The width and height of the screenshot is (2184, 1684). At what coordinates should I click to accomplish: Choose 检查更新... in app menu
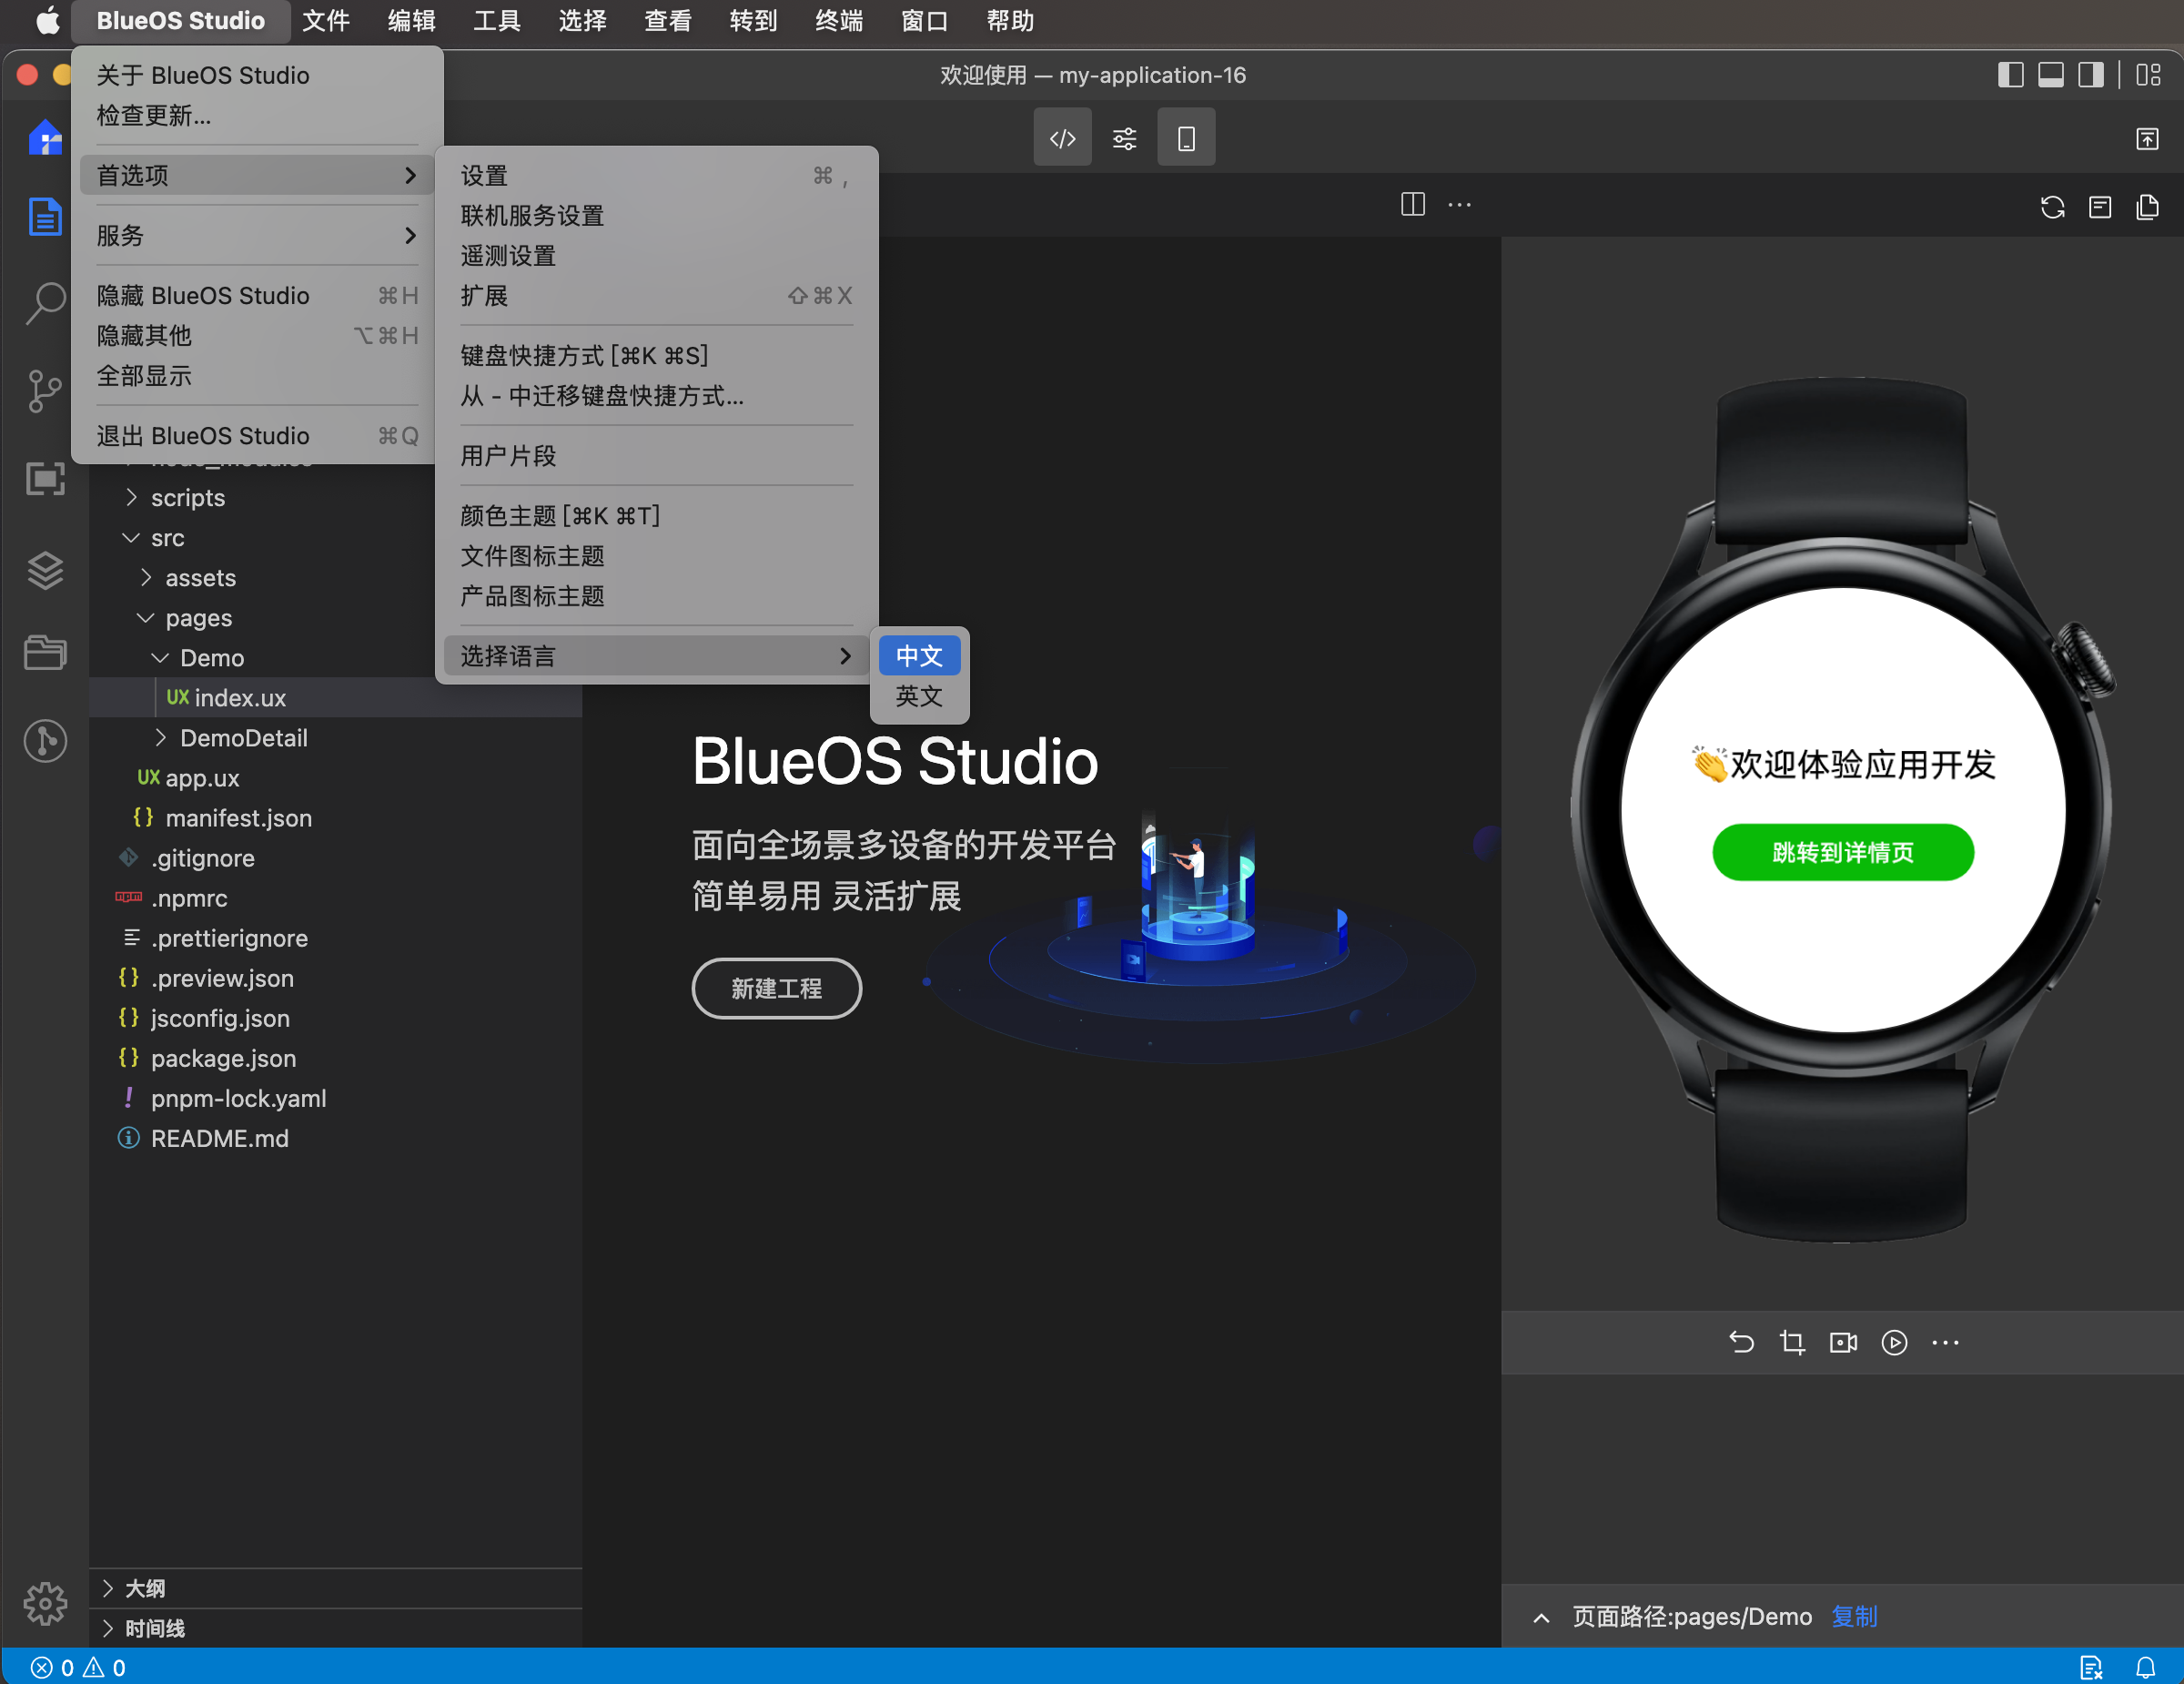255,115
